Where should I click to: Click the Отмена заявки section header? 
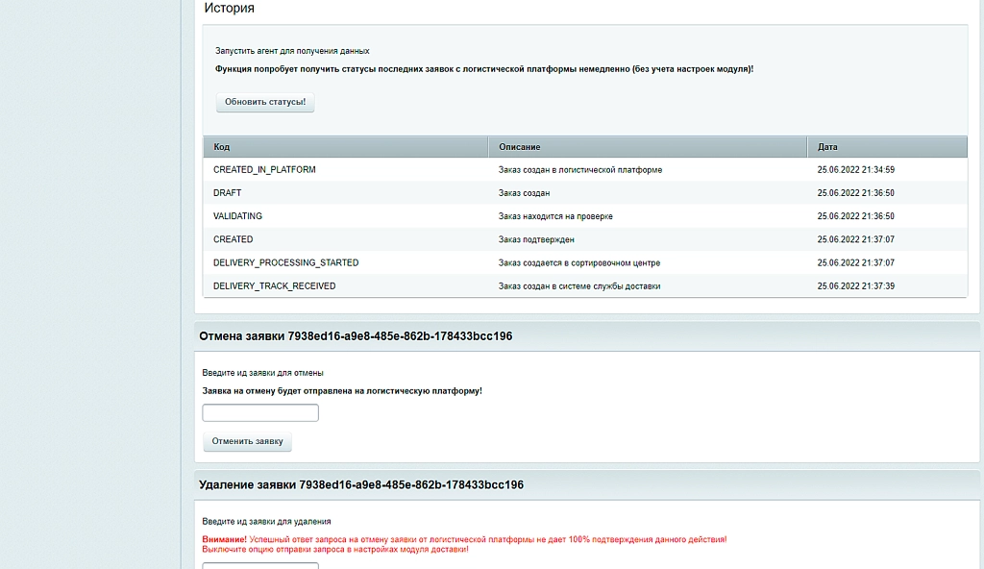click(x=356, y=336)
